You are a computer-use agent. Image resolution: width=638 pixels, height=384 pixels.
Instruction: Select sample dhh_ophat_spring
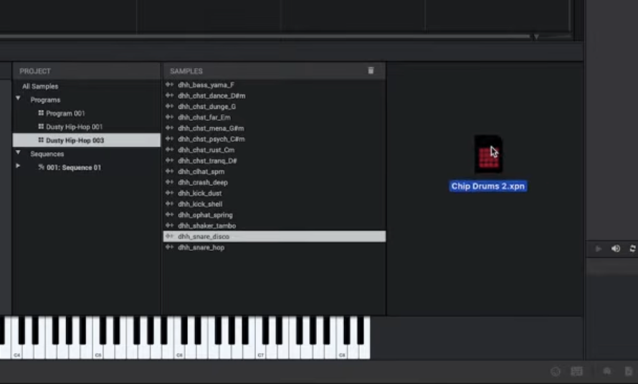205,215
